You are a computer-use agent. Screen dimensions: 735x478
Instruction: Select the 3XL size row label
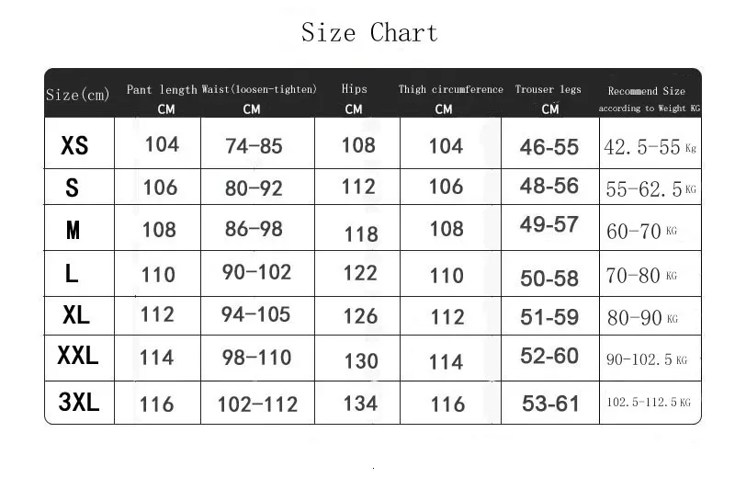pos(78,402)
